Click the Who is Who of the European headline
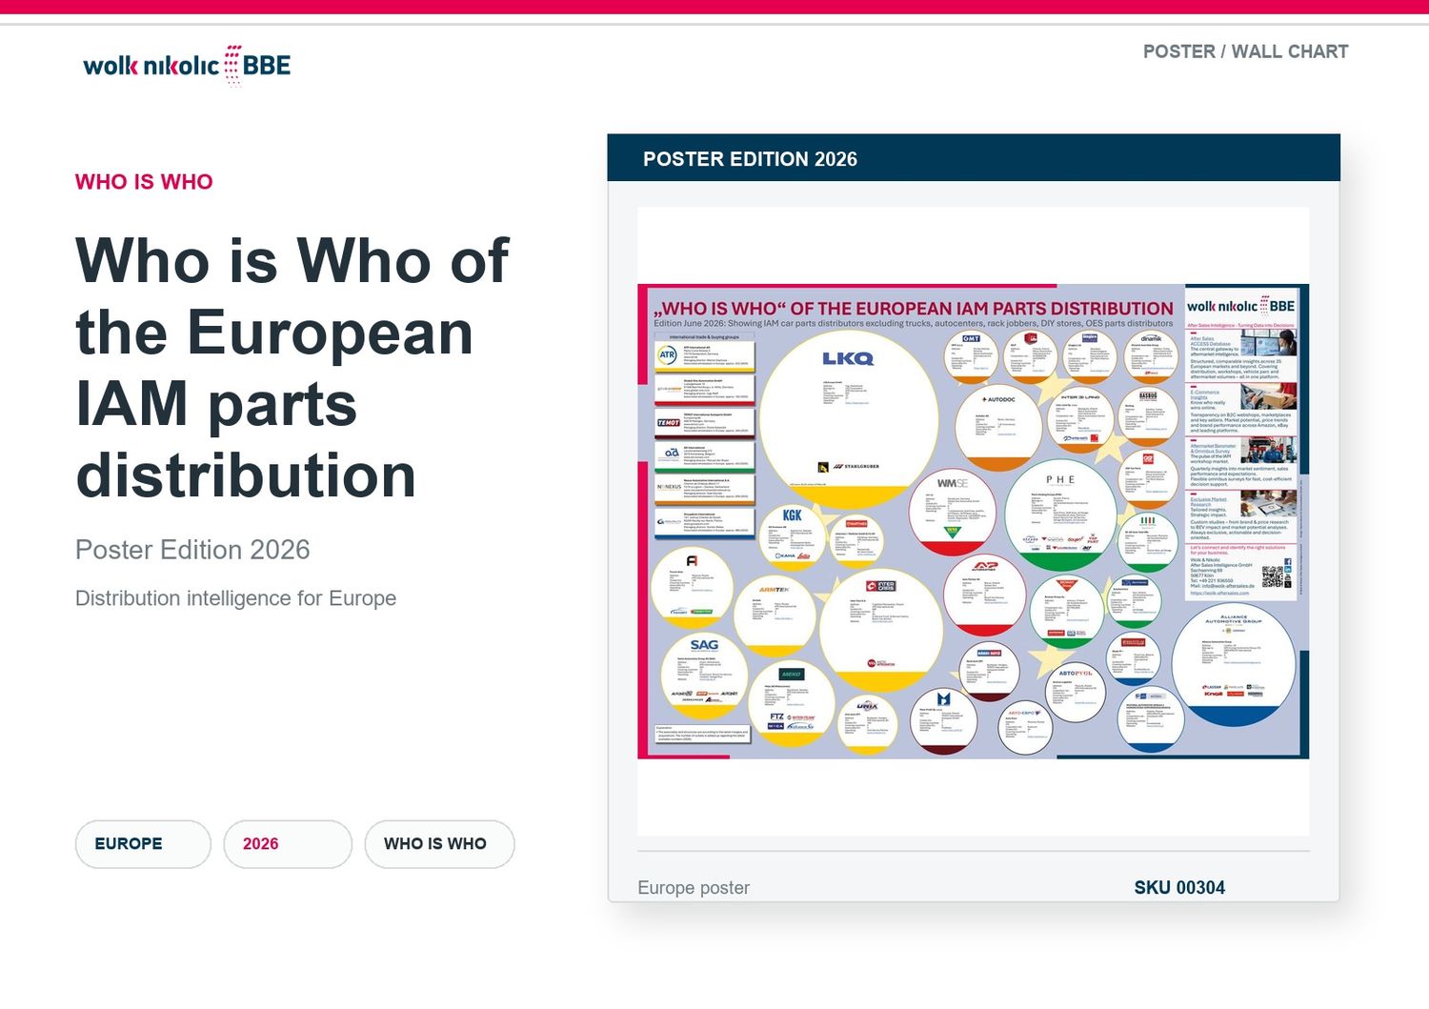This screenshot has width=1429, height=1009. pyautogui.click(x=292, y=368)
